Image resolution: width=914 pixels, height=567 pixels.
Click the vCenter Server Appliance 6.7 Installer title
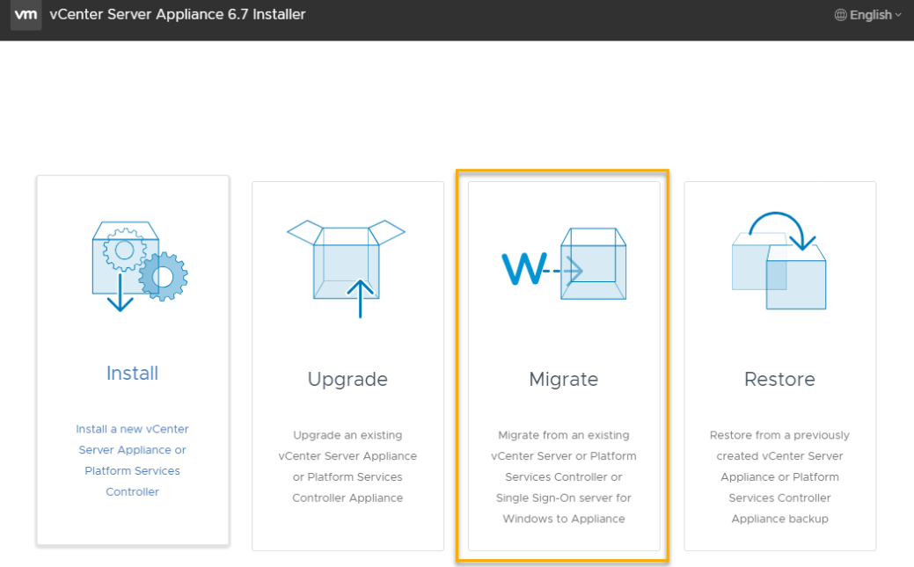(178, 15)
